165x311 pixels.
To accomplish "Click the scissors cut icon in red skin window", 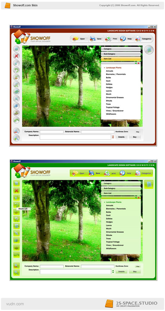I will [x=16, y=85].
